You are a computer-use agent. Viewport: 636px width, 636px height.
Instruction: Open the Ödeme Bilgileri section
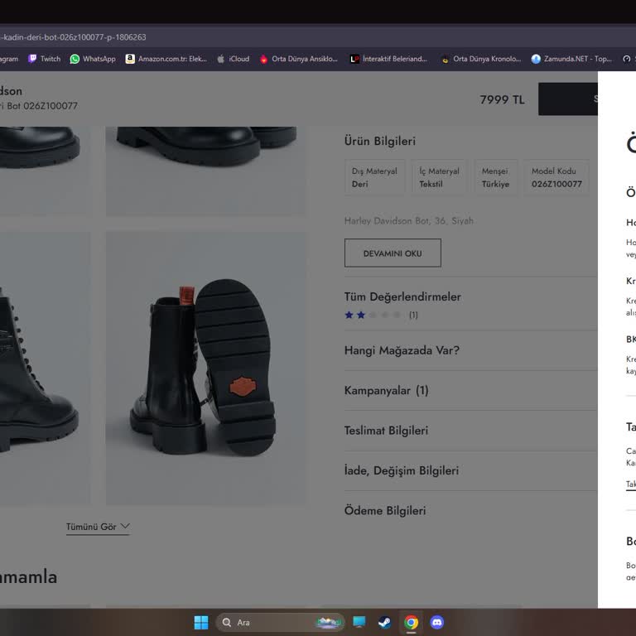pos(385,511)
